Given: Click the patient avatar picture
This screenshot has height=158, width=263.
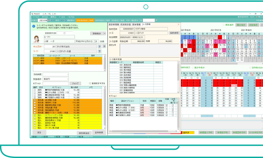Looking at the screenshot, I should (x=36, y=39).
